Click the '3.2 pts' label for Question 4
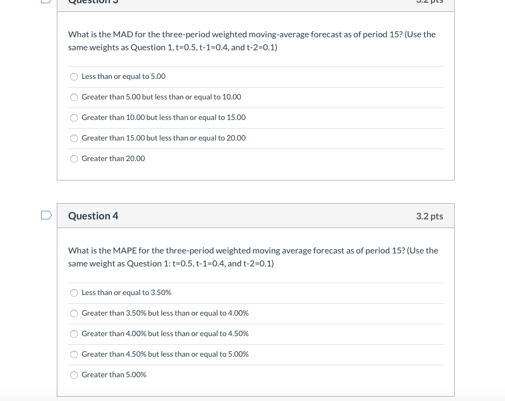Viewport: 505px width, 401px height. point(429,216)
